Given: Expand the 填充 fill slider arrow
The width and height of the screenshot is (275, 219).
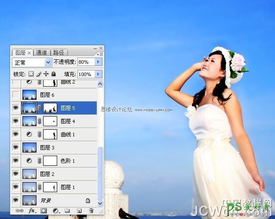Looking at the screenshot, I should coord(99,74).
